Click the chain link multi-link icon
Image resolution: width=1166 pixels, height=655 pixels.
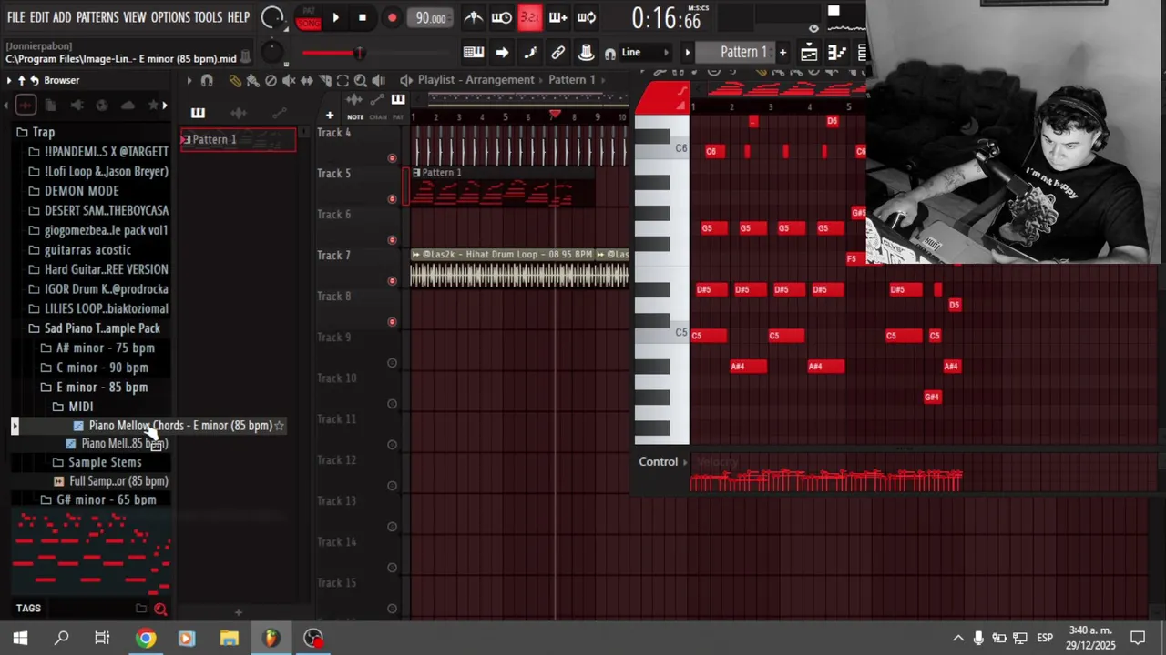[558, 53]
